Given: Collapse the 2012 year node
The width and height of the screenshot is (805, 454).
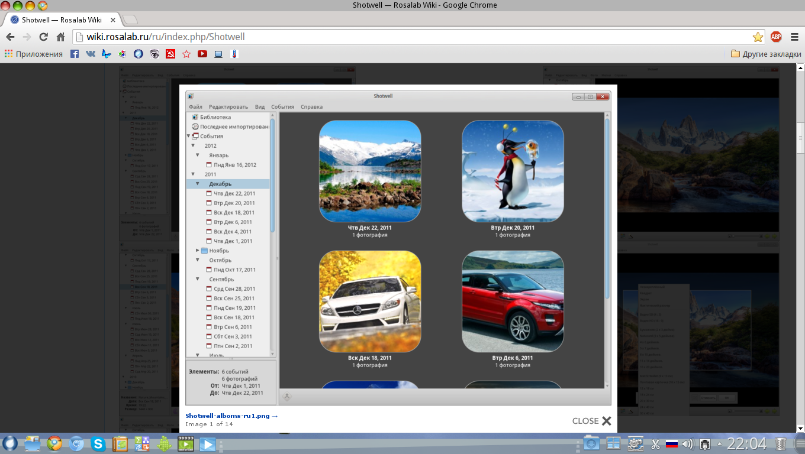Looking at the screenshot, I should point(193,145).
